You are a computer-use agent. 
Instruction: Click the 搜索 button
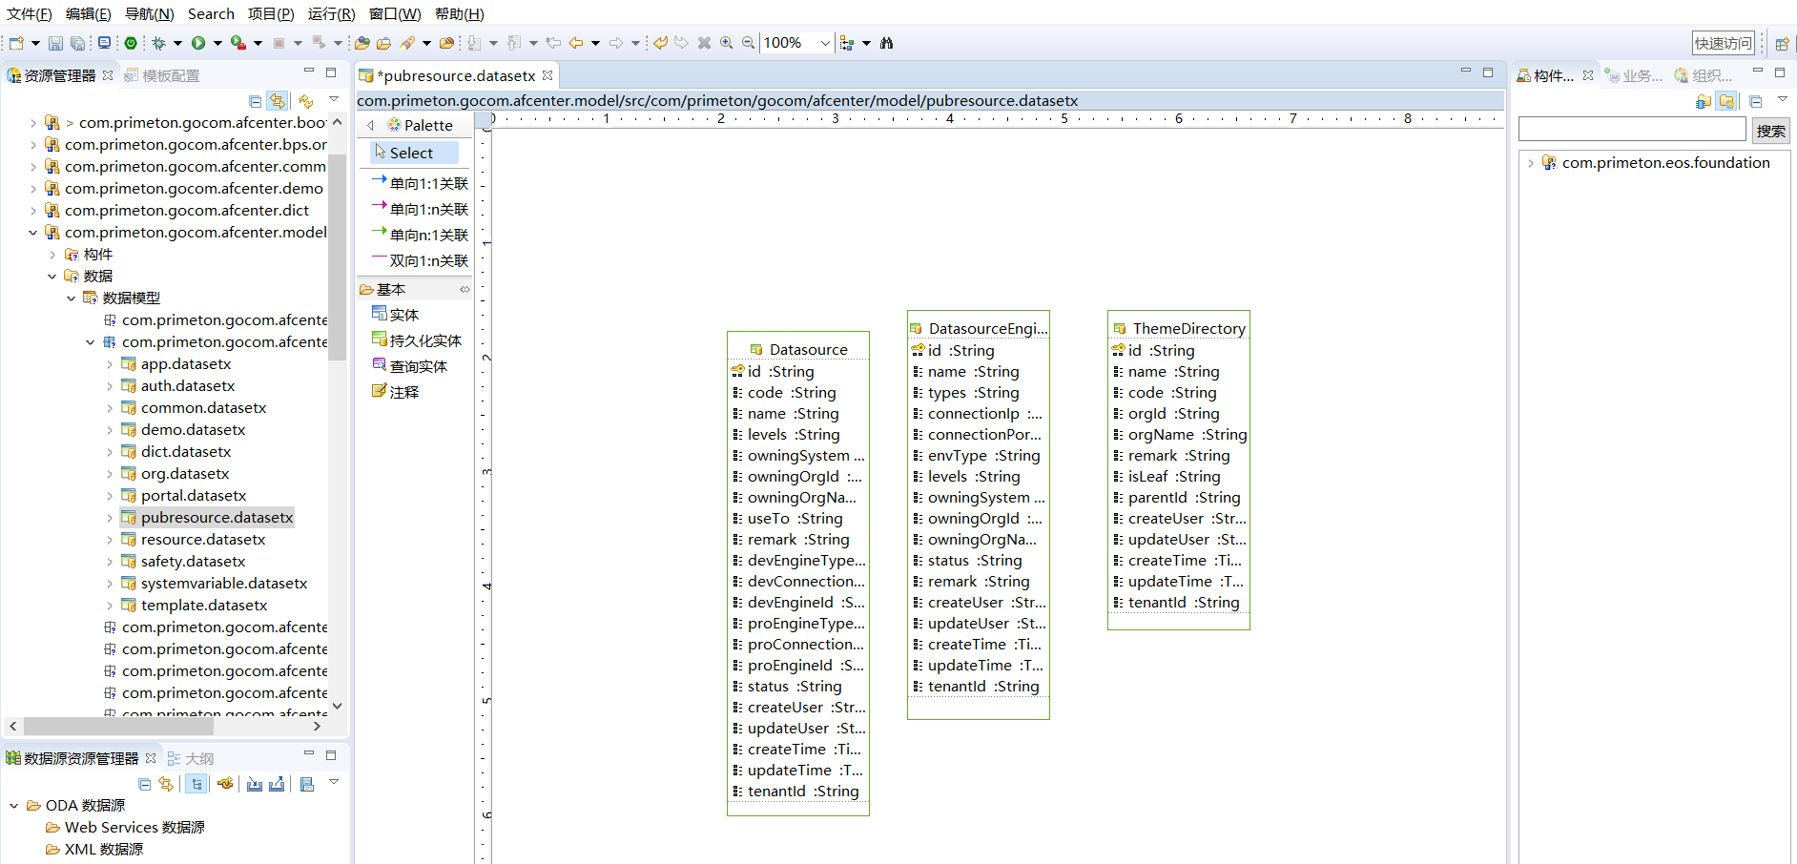tap(1770, 131)
